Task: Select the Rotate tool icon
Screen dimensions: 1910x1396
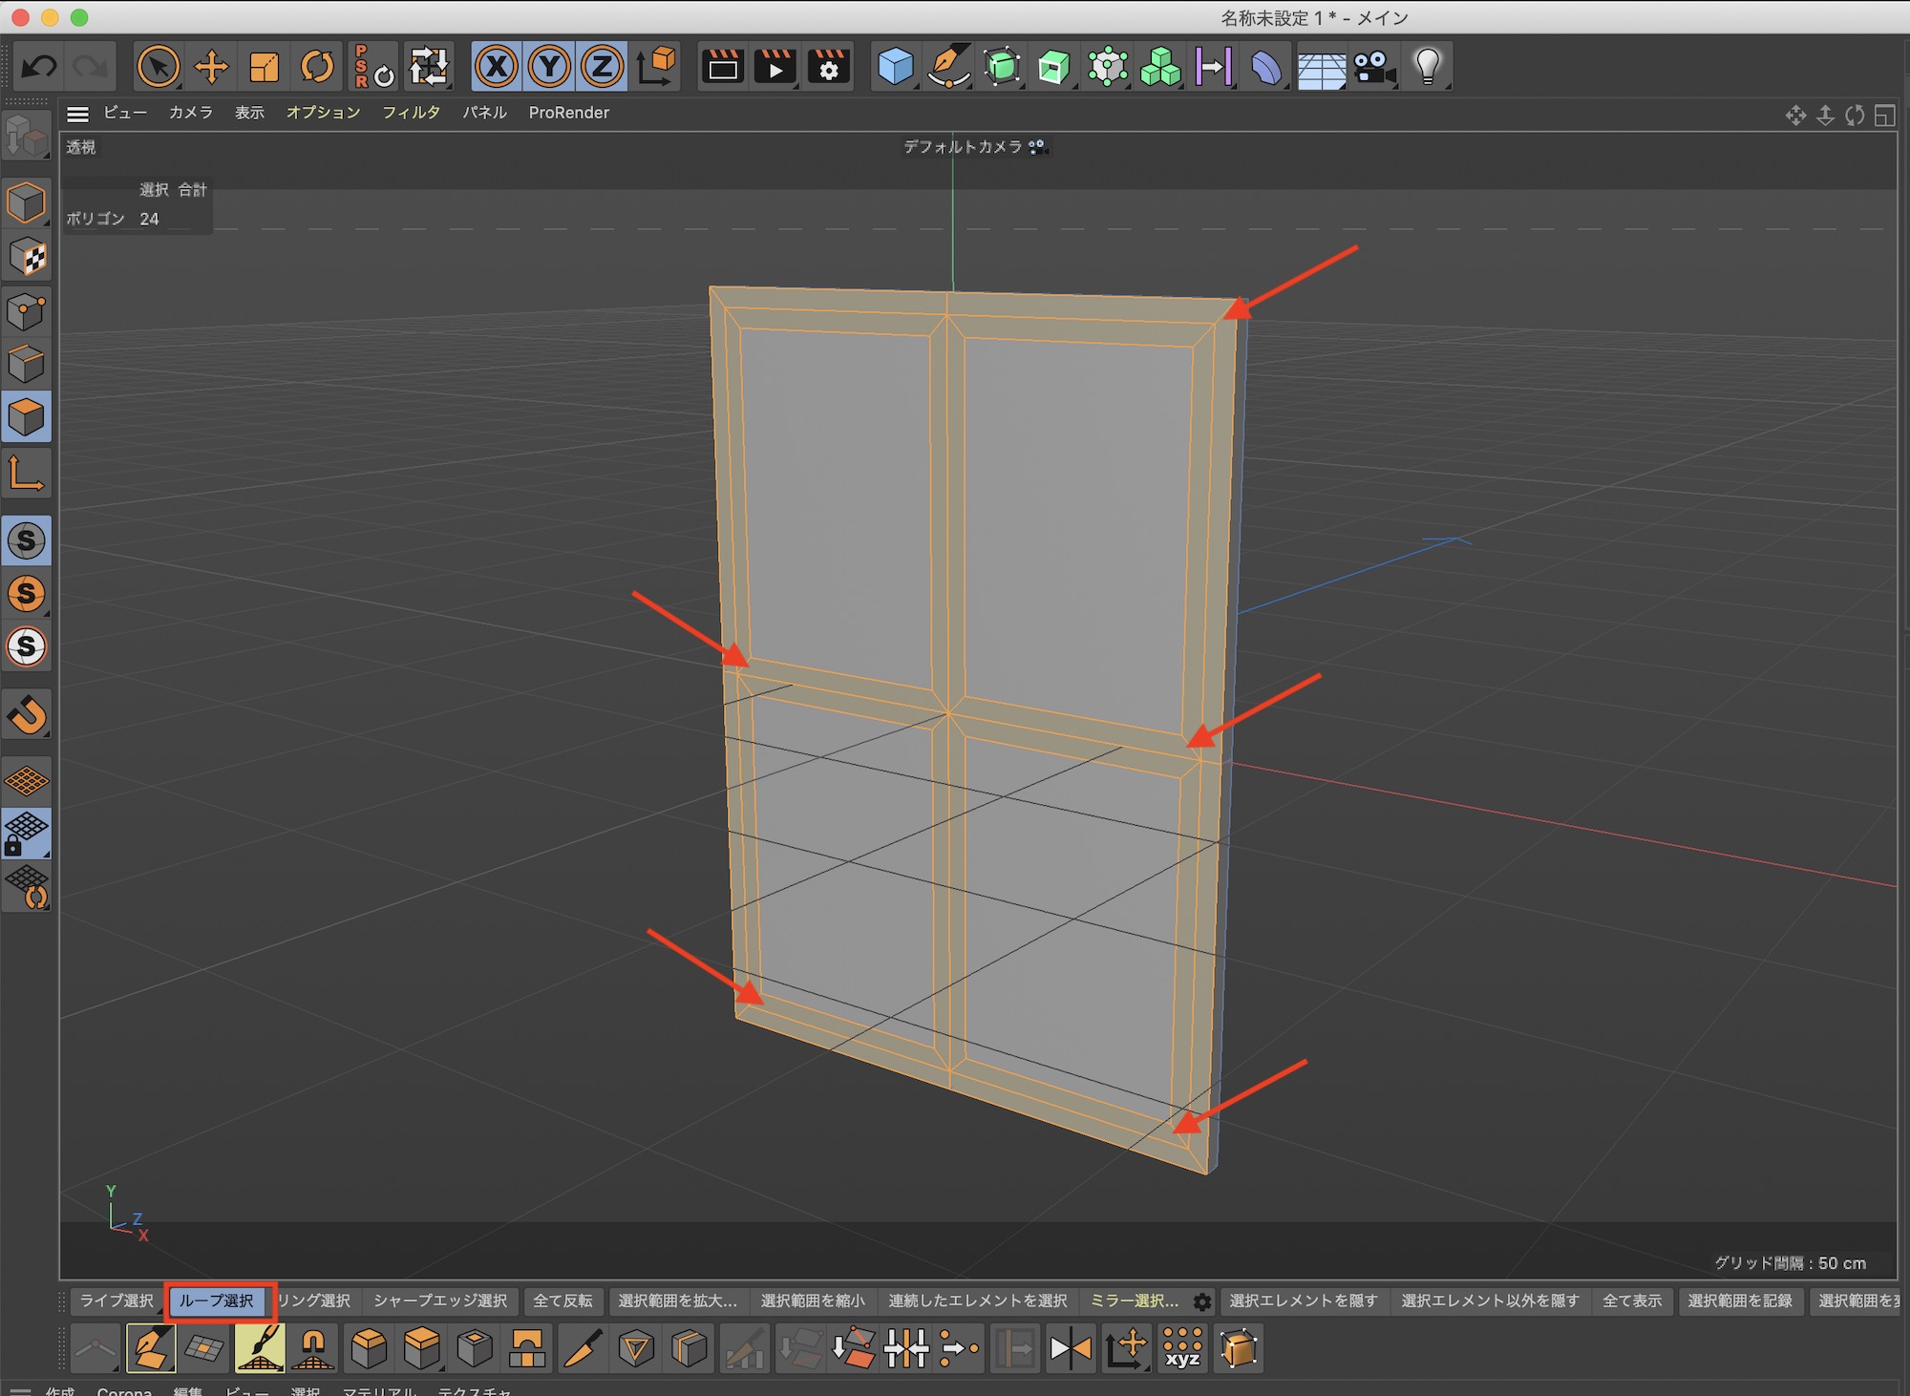Action: [x=317, y=67]
